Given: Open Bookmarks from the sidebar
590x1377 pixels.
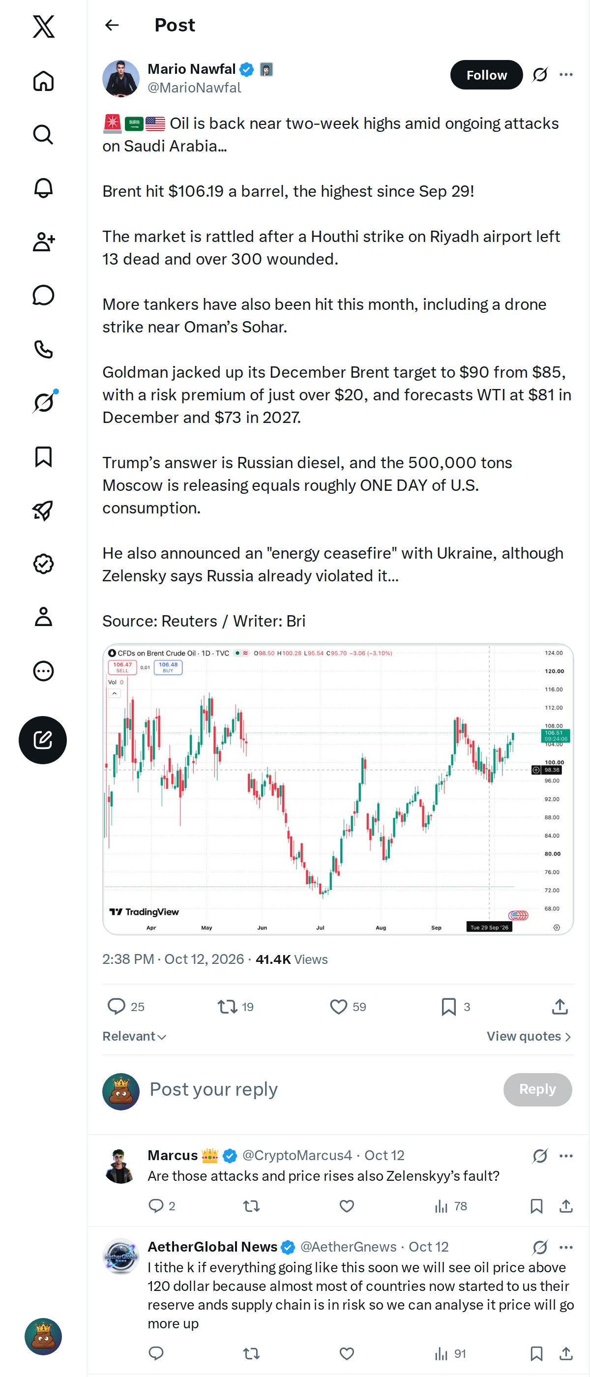Looking at the screenshot, I should (x=43, y=457).
